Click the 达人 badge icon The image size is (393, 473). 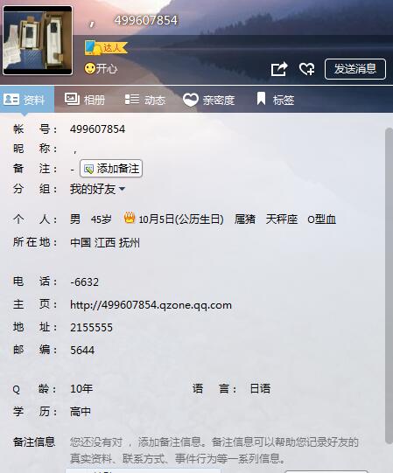106,48
